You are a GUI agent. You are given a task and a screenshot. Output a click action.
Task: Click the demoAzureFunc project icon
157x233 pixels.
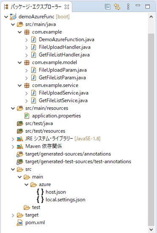point(13,17)
